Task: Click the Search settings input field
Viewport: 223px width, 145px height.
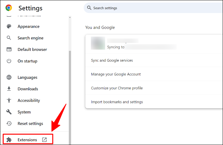Action: coord(152,8)
